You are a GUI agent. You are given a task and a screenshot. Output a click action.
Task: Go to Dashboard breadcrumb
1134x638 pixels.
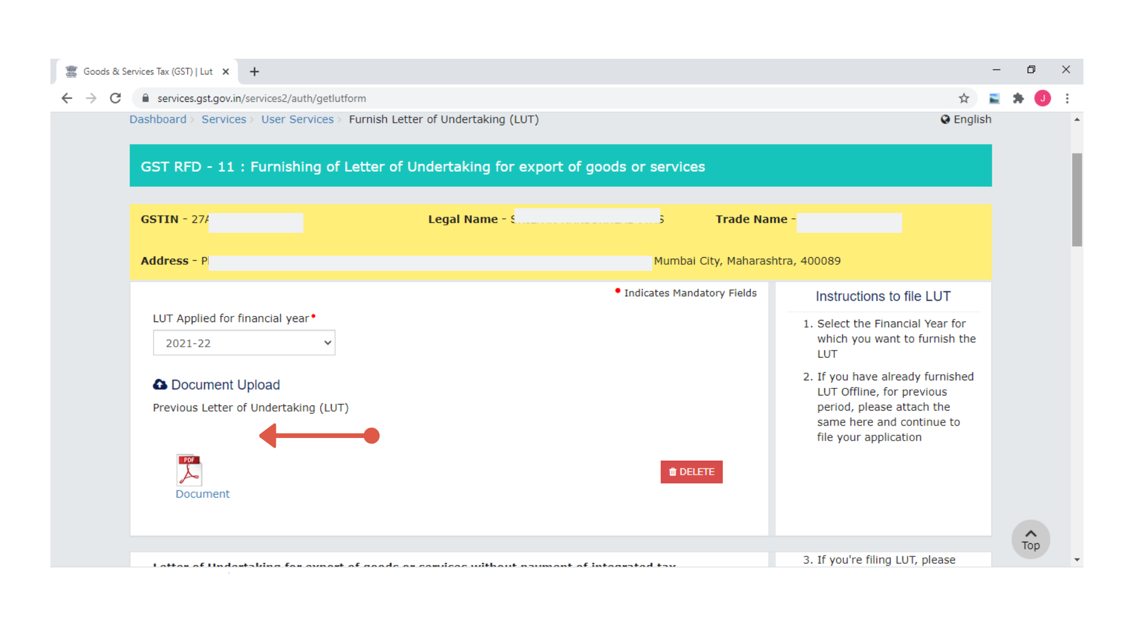(x=158, y=119)
